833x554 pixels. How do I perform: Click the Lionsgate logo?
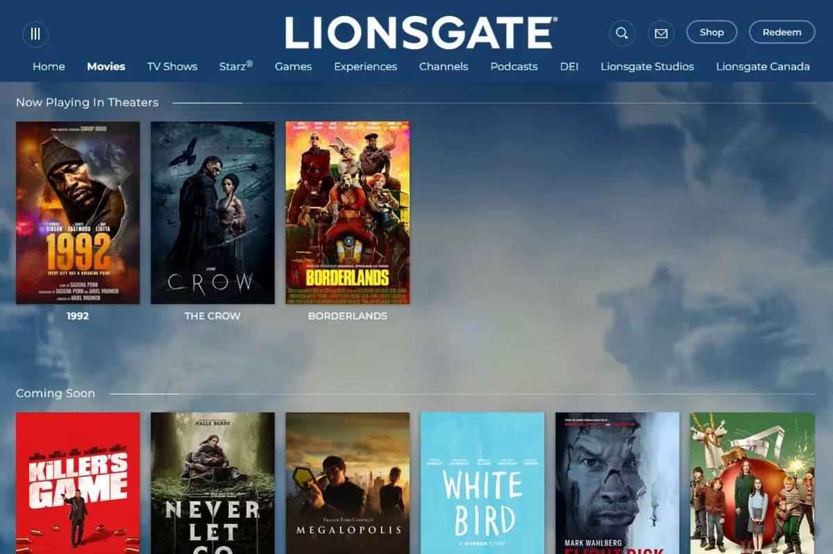pos(421,33)
